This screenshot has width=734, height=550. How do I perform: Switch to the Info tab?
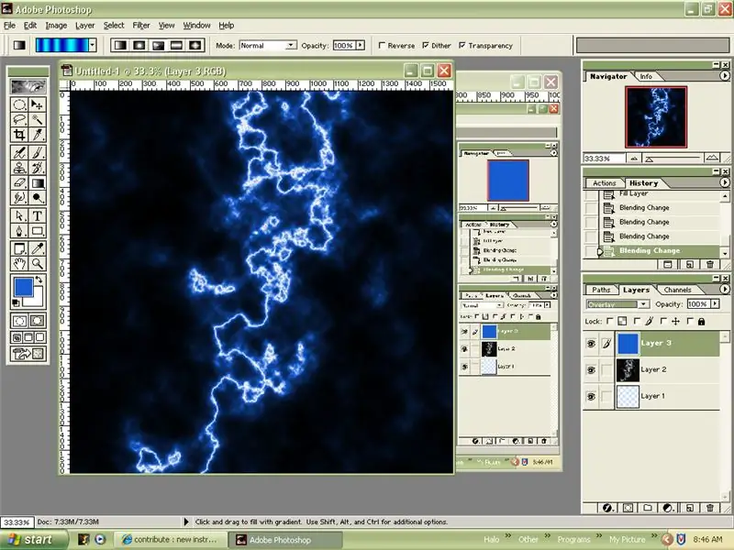[x=646, y=76]
